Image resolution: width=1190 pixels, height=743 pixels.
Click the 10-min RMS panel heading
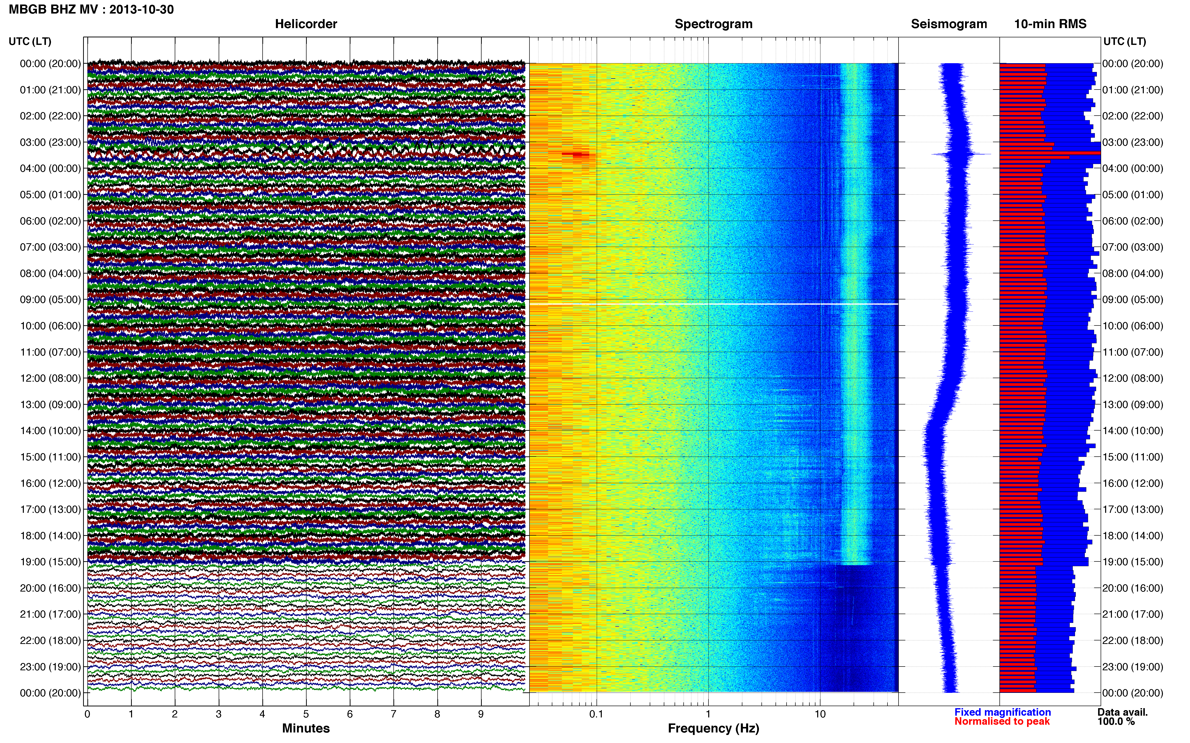coord(1050,24)
